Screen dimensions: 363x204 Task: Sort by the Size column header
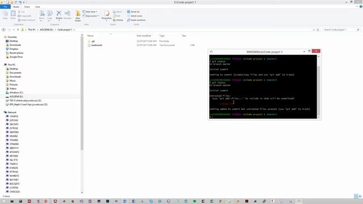184,36
